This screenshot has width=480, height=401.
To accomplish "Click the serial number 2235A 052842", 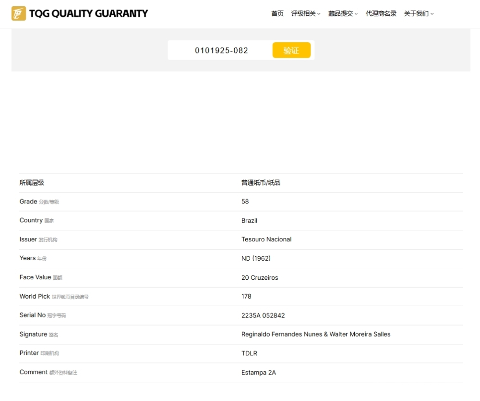I will pos(263,315).
